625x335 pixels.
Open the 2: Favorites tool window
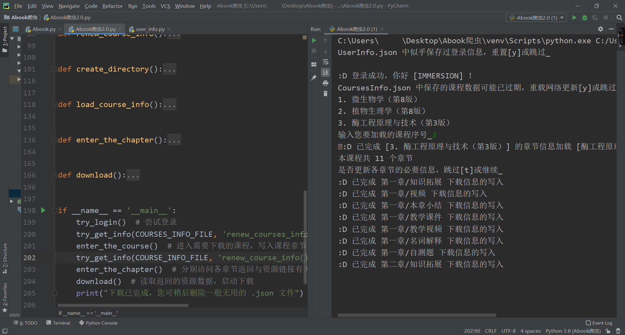coord(5,298)
